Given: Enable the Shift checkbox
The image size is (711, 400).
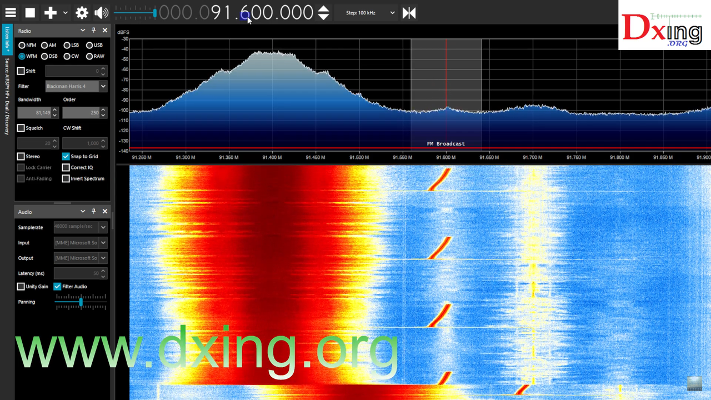Looking at the screenshot, I should pos(21,71).
